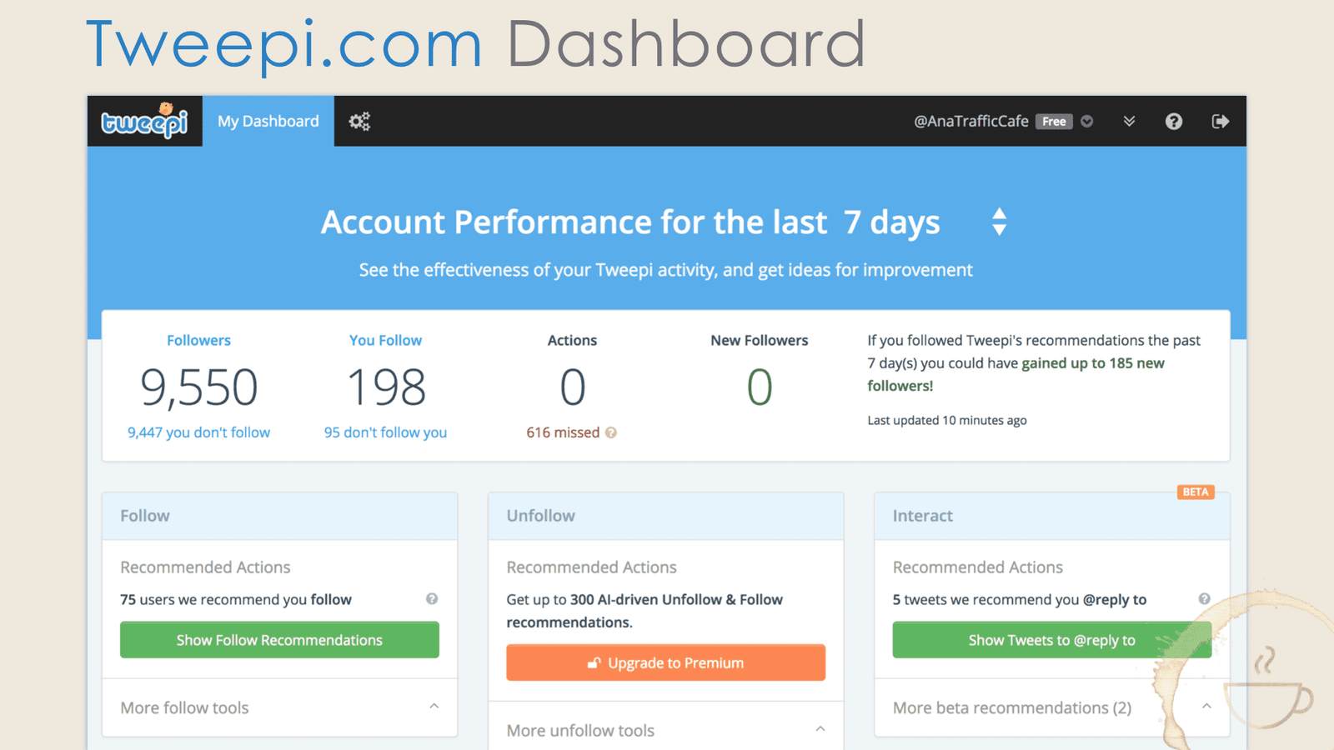
Task: Click Show Tweets to @reply to
Action: point(1051,640)
